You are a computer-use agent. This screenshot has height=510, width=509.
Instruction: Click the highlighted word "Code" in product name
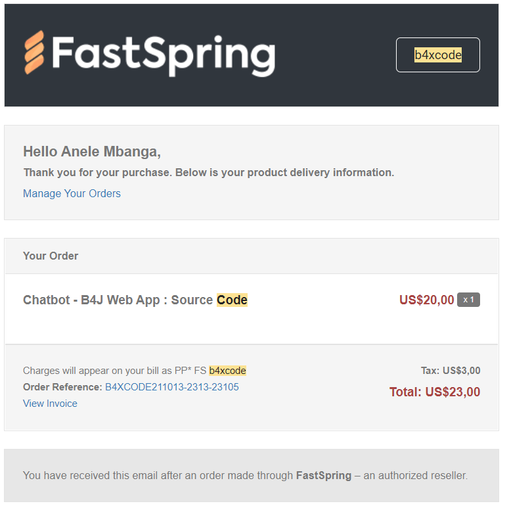click(x=232, y=300)
